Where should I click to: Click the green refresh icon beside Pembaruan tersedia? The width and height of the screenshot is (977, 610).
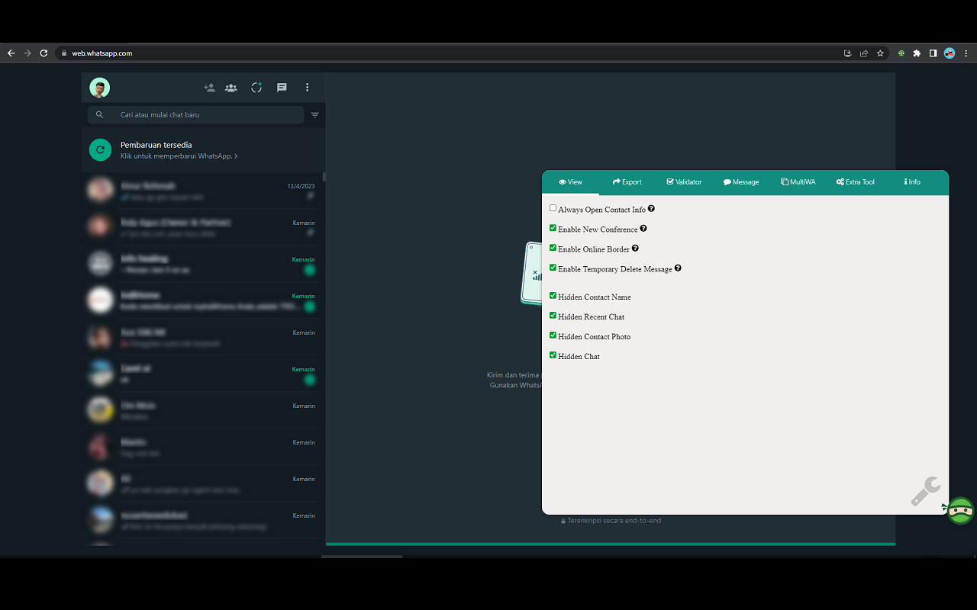coord(100,149)
